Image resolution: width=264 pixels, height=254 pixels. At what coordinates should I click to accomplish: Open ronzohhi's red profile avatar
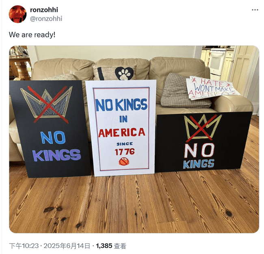click(x=18, y=14)
